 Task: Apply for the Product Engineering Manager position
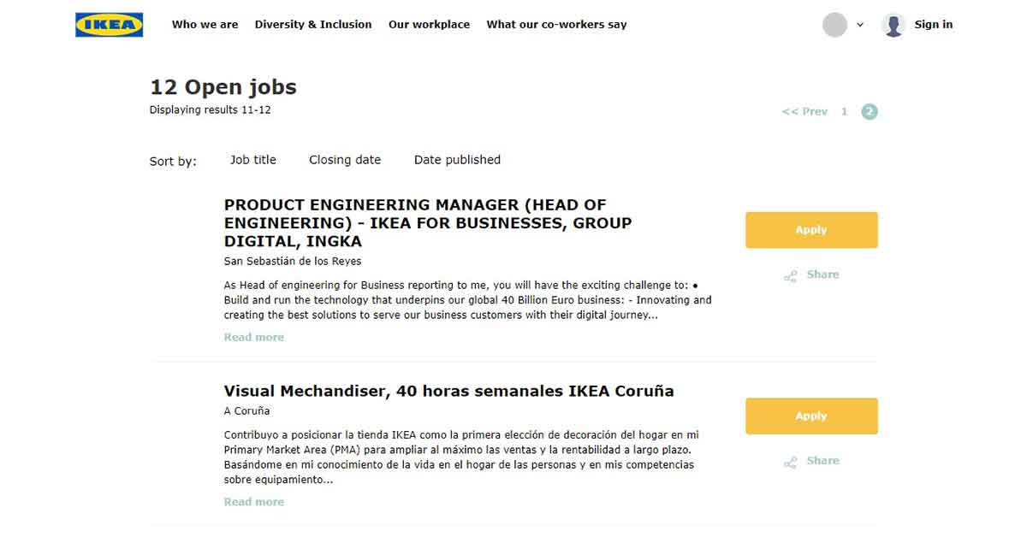811,229
